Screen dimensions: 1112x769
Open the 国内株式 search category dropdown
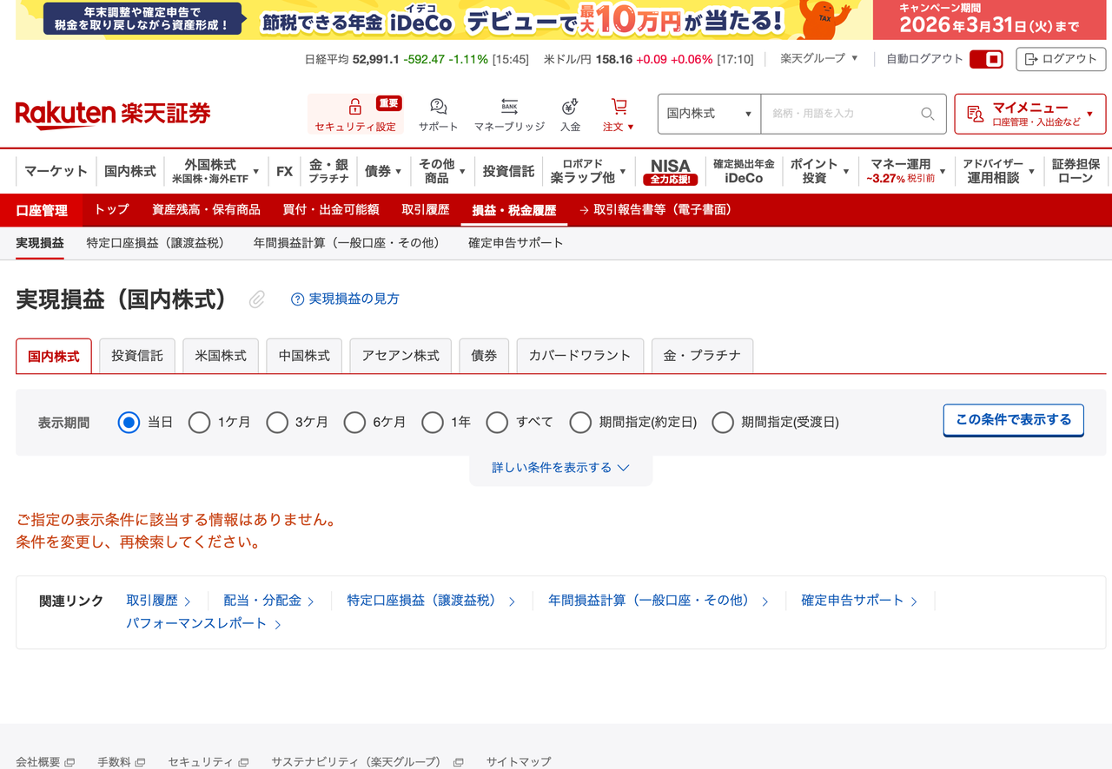click(708, 114)
